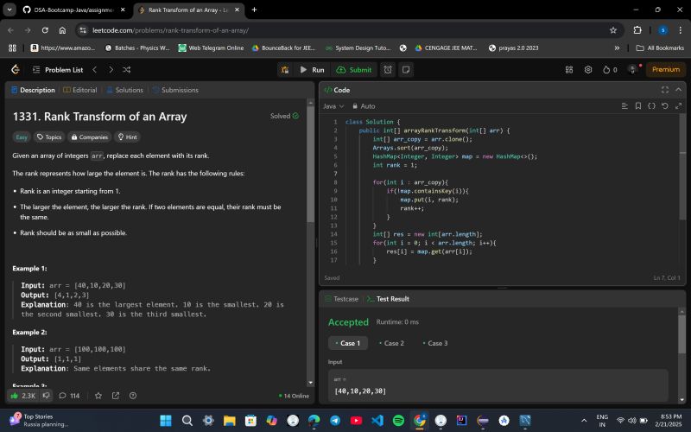Viewport: 691px width, 432px height.
Task: Bookmark the code using bookmark icon
Action: point(639,106)
